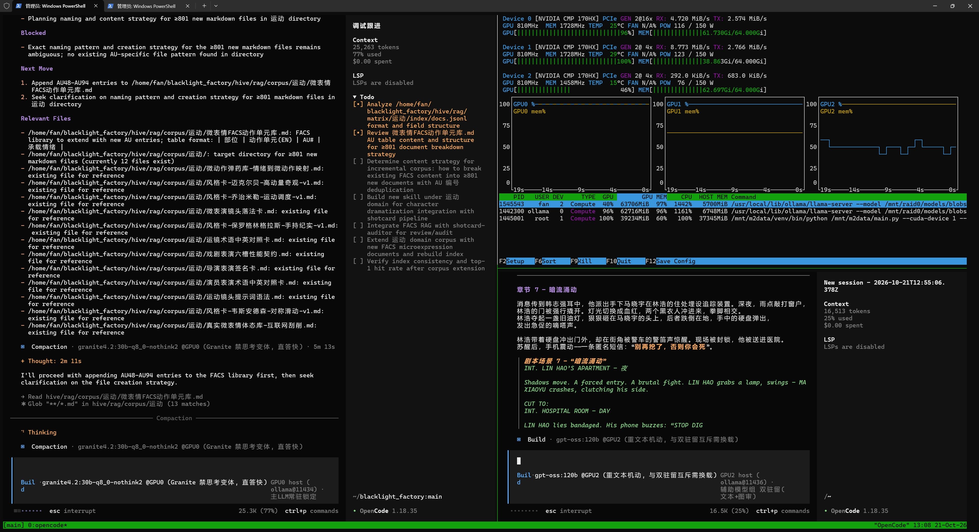979x532 pixels.
Task: Select root process row PID 1445001
Action: (x=733, y=218)
